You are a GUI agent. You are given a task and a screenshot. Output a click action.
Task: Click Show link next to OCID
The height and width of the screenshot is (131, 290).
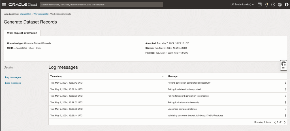pos(31,48)
